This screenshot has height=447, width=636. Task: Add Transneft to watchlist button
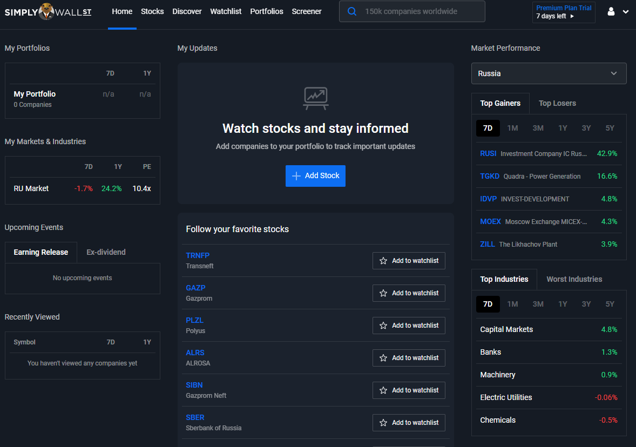pyautogui.click(x=409, y=261)
